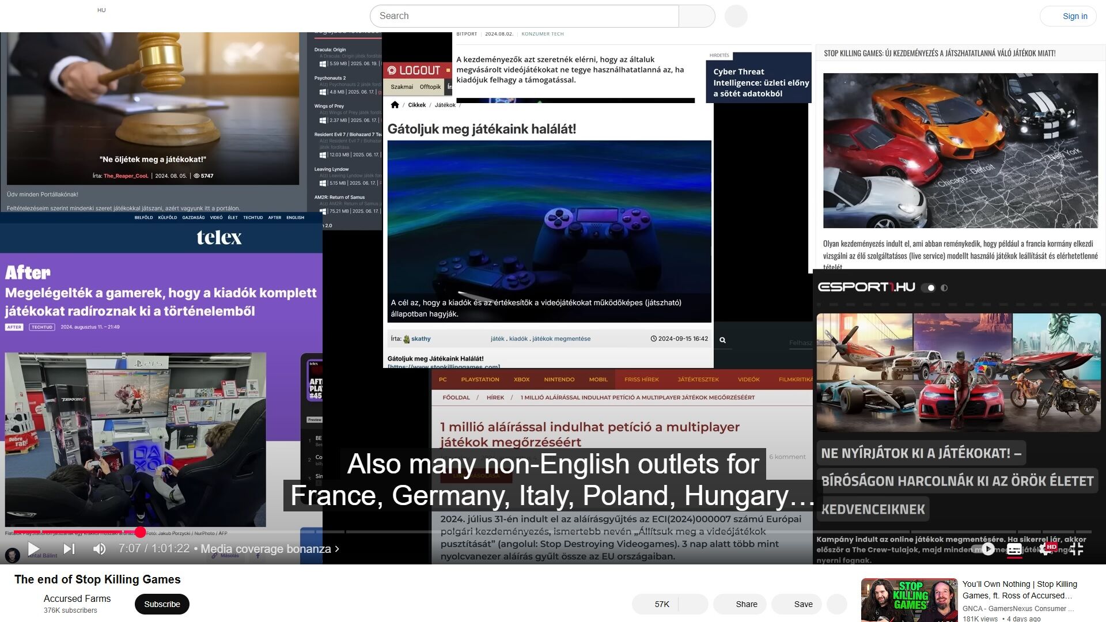Click inside the Search input field
This screenshot has width=1106, height=622.
tap(524, 16)
